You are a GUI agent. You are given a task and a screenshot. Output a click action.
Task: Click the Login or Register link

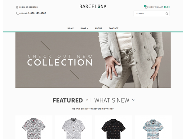[29, 7]
